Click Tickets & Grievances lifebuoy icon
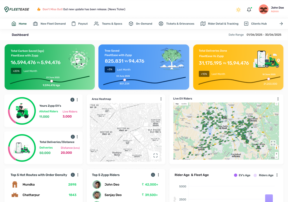 161,24
